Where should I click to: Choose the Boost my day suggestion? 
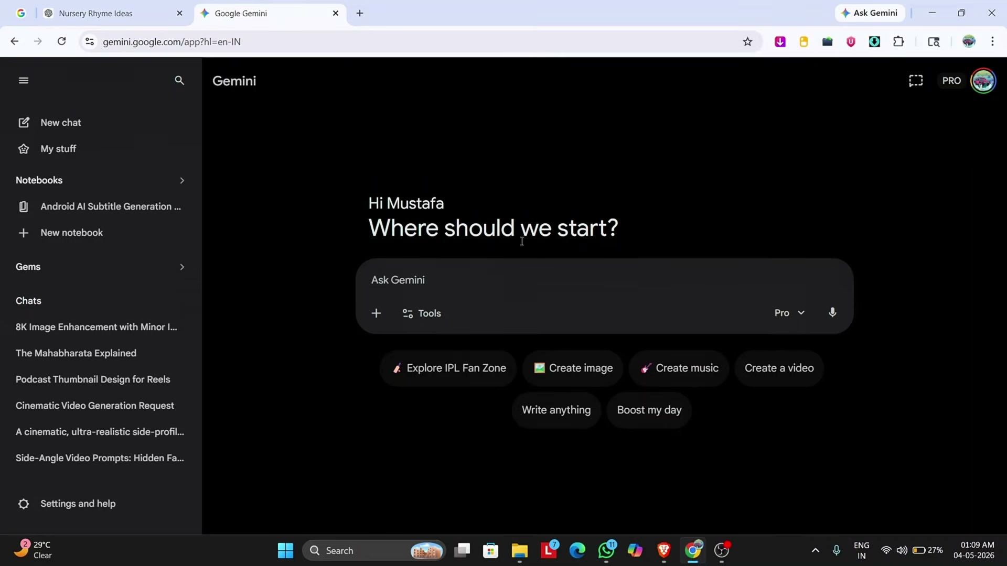click(649, 410)
